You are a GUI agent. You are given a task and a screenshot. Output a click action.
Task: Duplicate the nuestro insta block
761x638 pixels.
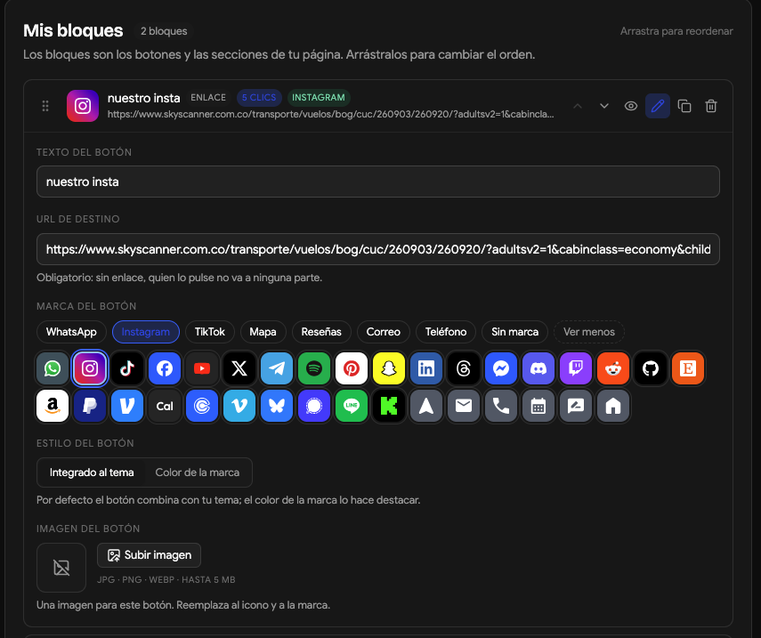click(x=684, y=106)
